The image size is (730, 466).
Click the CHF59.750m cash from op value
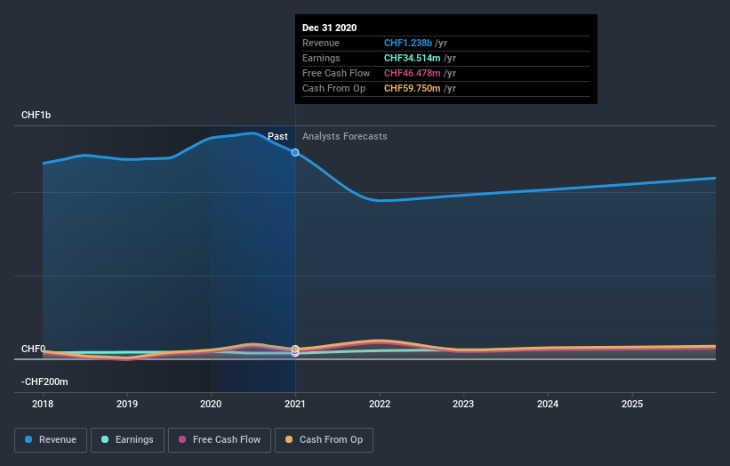tap(412, 88)
